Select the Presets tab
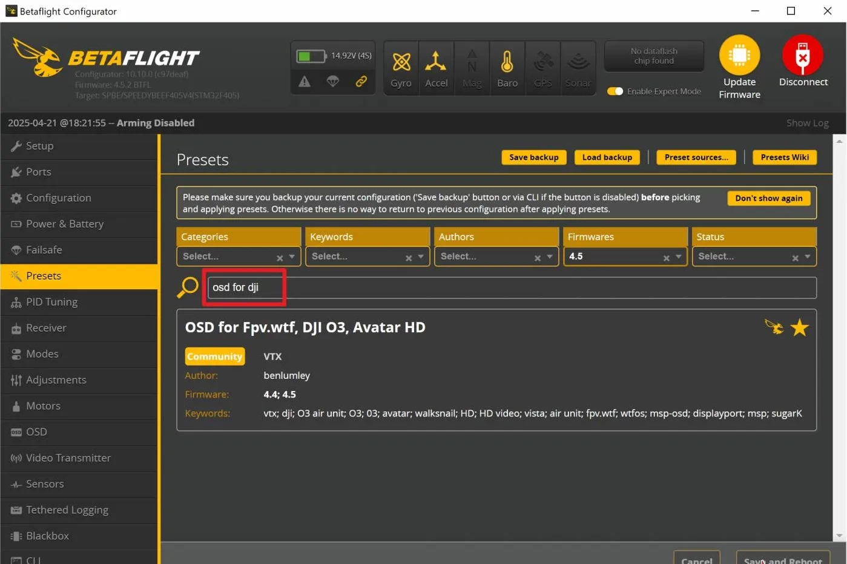This screenshot has height=564, width=847. [x=79, y=276]
